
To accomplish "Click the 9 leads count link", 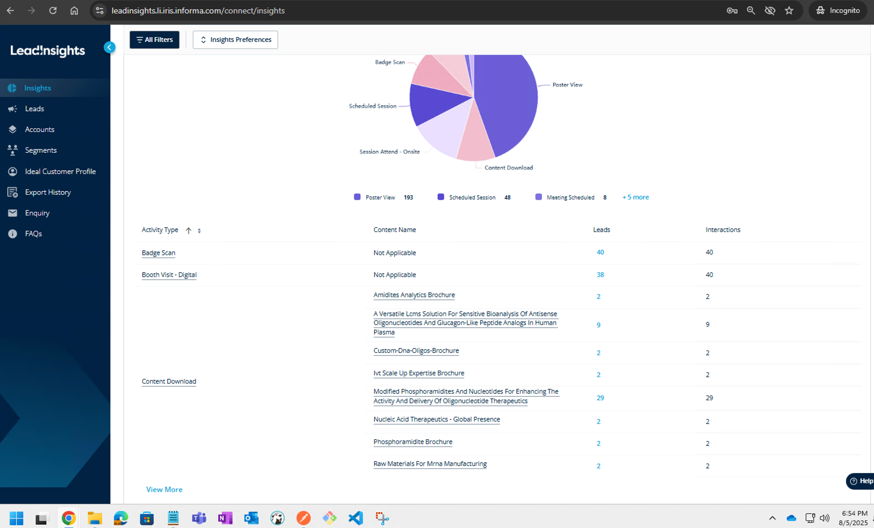I will pos(598,325).
